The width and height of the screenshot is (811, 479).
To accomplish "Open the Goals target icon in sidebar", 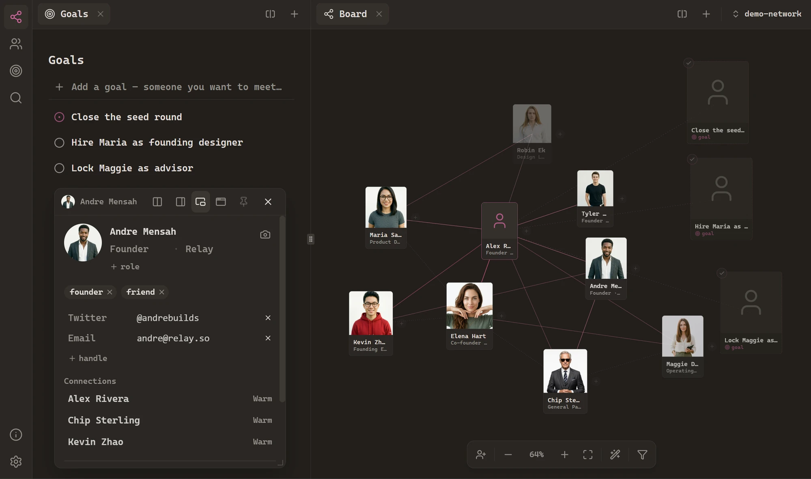I will pyautogui.click(x=16, y=71).
